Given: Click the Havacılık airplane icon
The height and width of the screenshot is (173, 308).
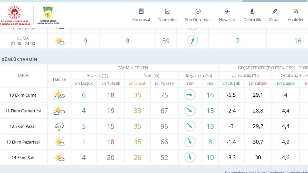Looking at the screenshot, I should (x=227, y=11).
